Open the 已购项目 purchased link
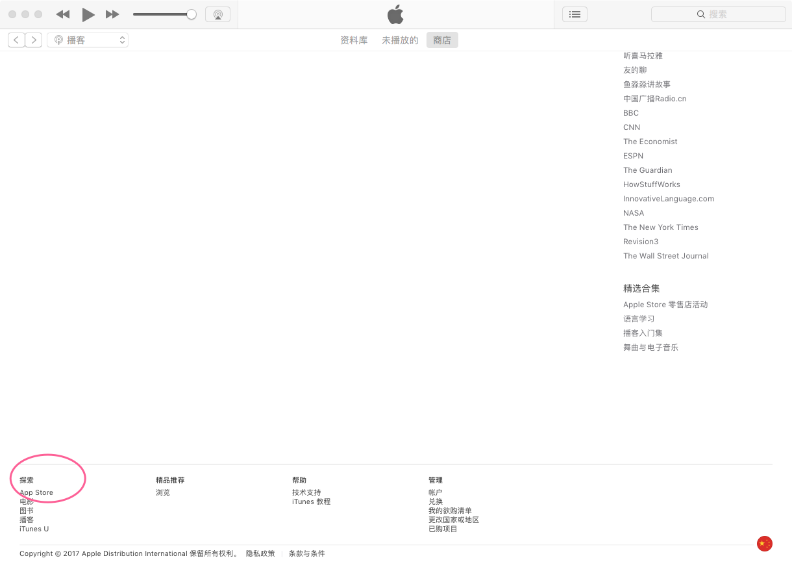The height and width of the screenshot is (569, 792). tap(443, 529)
